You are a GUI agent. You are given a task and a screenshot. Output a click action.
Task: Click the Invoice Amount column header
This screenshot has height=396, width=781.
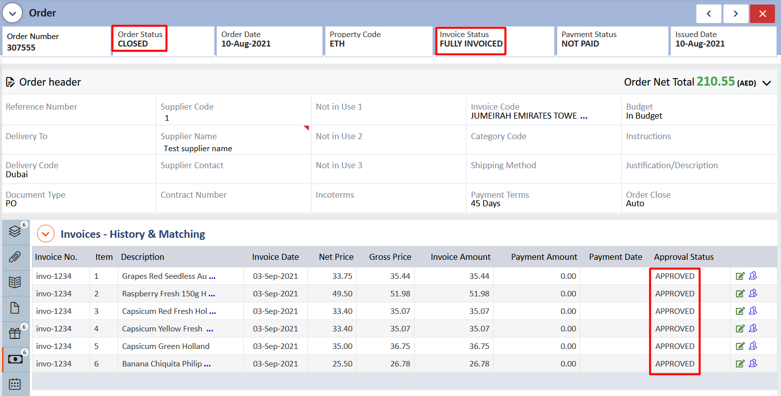point(461,257)
